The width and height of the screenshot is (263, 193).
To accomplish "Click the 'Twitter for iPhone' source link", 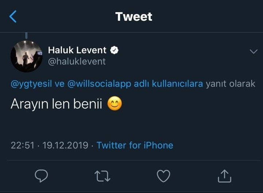I will click(135, 146).
